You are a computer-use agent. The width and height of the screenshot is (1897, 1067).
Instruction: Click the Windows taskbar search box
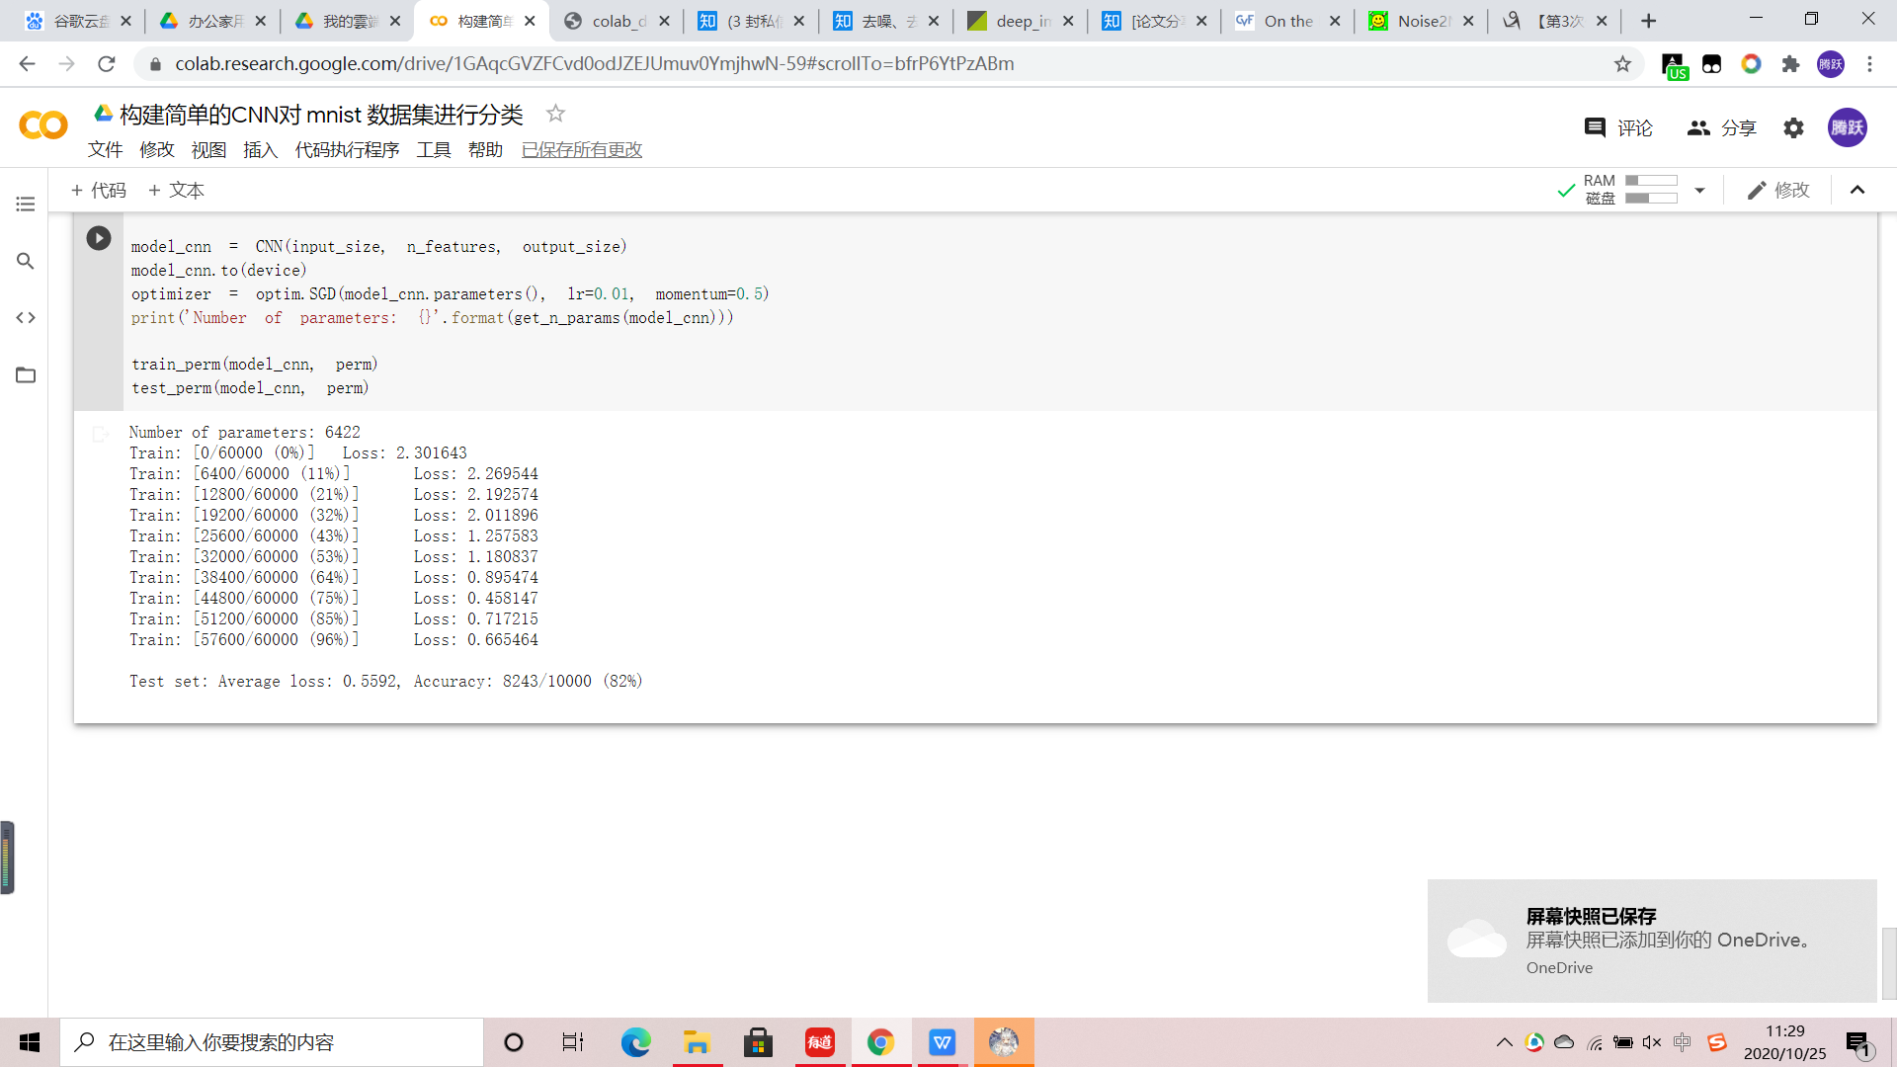[272, 1042]
